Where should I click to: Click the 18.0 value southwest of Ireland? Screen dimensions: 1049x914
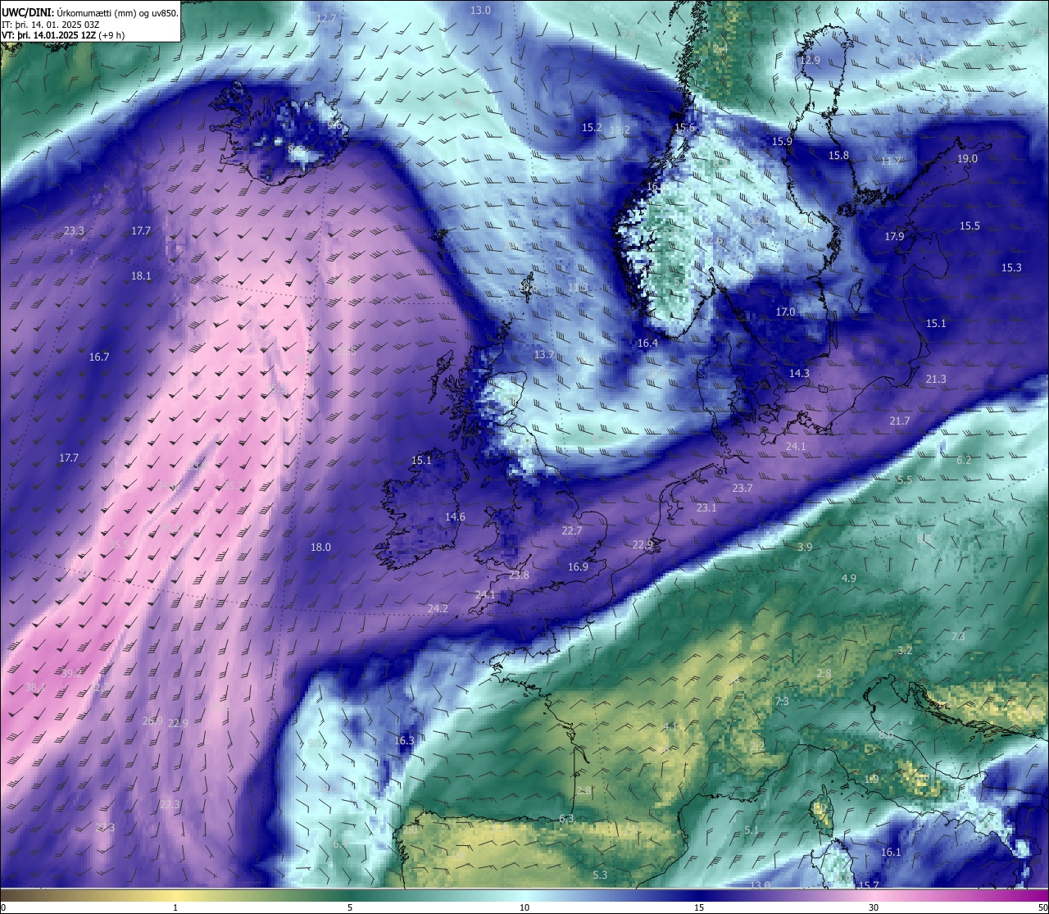(x=320, y=548)
